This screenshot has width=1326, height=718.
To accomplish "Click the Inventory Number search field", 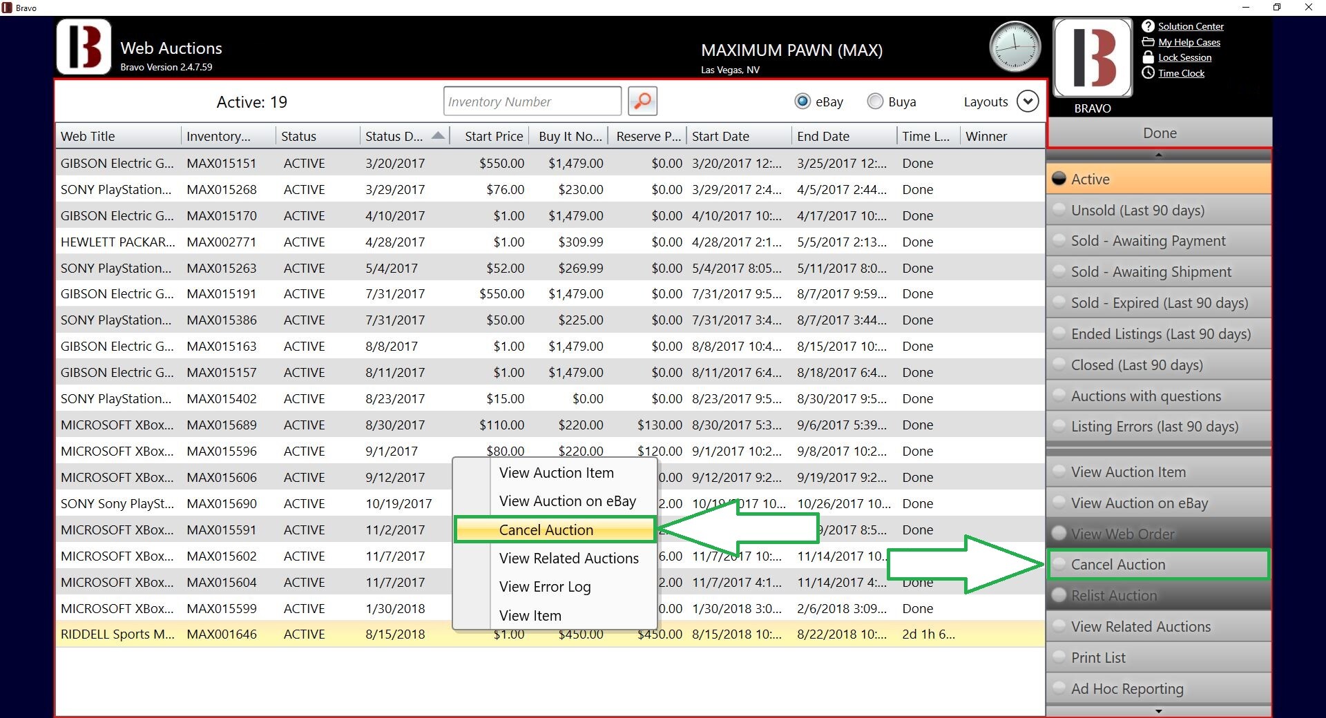I will (532, 101).
